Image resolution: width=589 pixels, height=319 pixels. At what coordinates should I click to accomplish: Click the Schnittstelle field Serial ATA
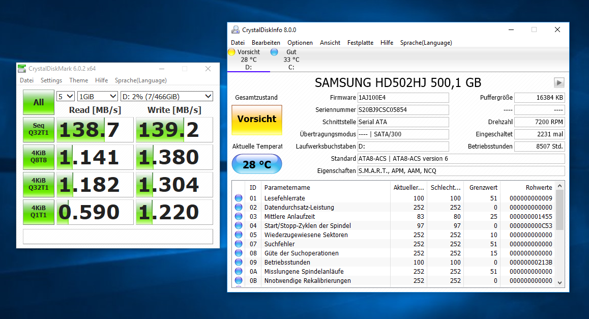(403, 122)
